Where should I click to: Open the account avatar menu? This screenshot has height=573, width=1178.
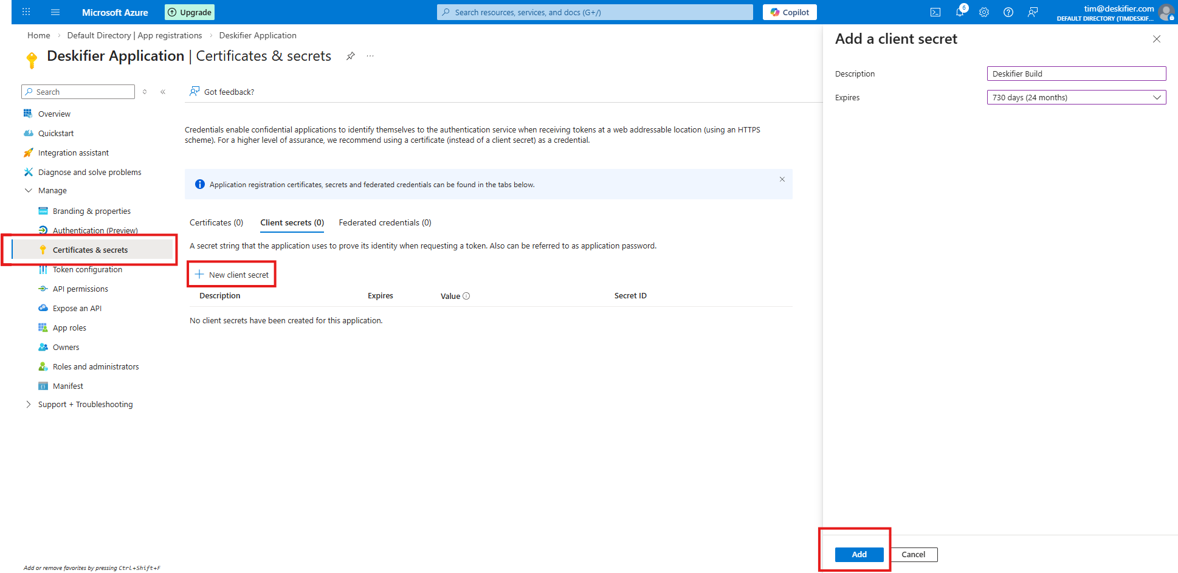coord(1166,12)
